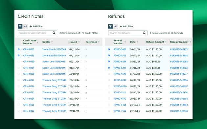Open receipt #192033-342262
Viewport: 207px width, 129px height.
(x=179, y=62)
